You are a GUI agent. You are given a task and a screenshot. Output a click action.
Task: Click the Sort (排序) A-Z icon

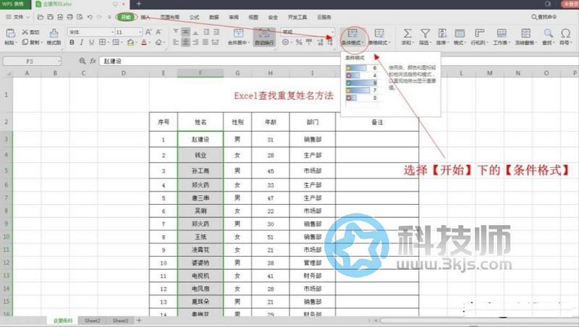[442, 33]
